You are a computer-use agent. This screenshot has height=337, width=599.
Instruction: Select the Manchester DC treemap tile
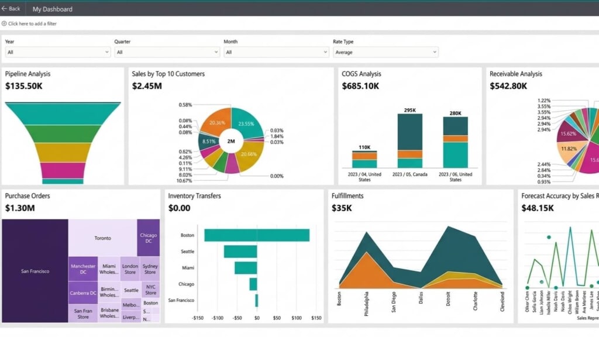click(83, 269)
